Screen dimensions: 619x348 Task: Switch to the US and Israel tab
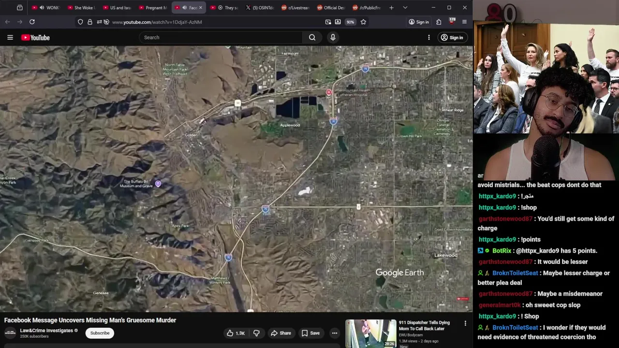(x=117, y=8)
